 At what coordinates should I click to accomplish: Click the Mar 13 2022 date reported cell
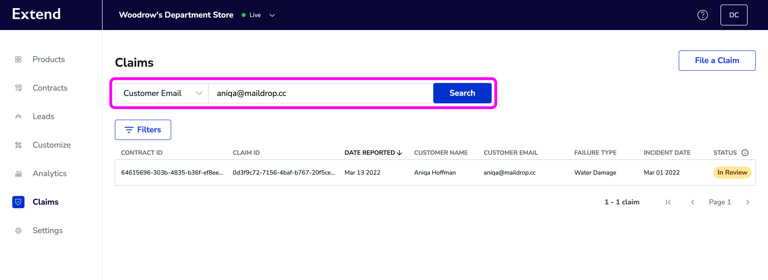tap(362, 173)
